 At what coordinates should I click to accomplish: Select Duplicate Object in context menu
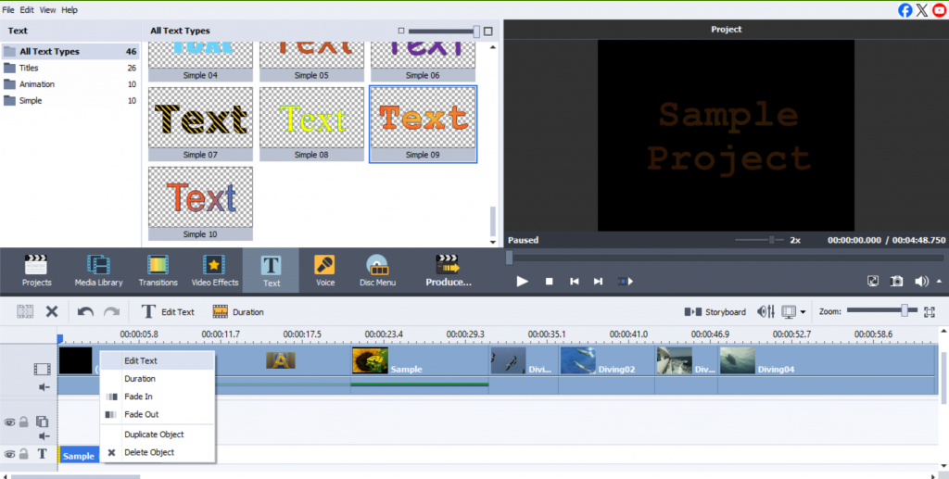[x=154, y=435]
